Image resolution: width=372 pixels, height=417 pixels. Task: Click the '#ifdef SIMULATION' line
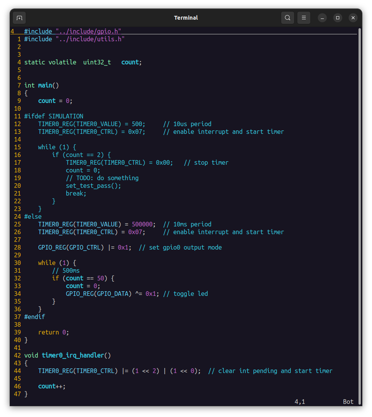click(54, 116)
